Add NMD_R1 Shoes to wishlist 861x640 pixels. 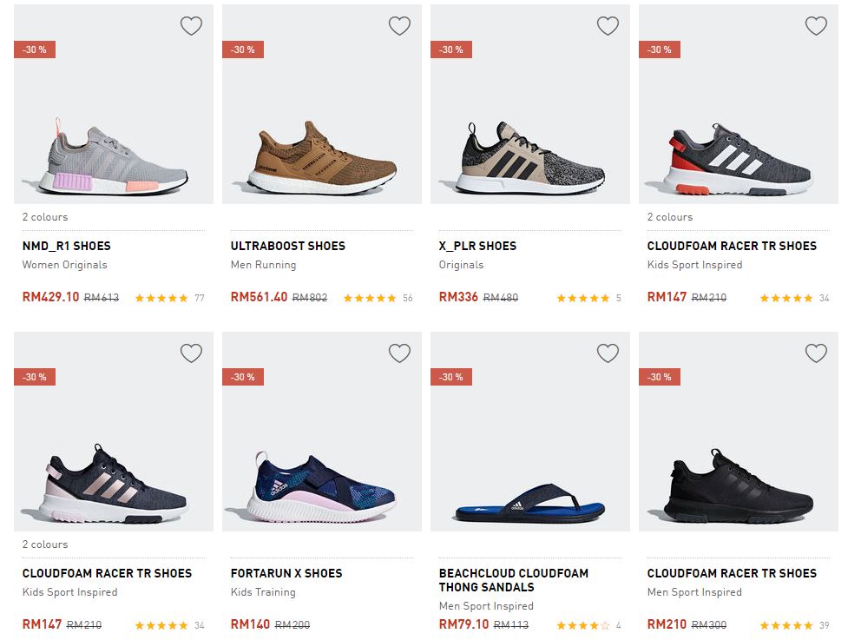click(x=191, y=26)
